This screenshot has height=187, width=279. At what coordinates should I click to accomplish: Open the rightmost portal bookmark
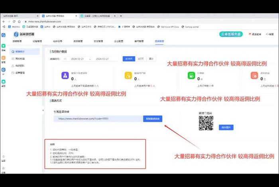click(x=190, y=27)
